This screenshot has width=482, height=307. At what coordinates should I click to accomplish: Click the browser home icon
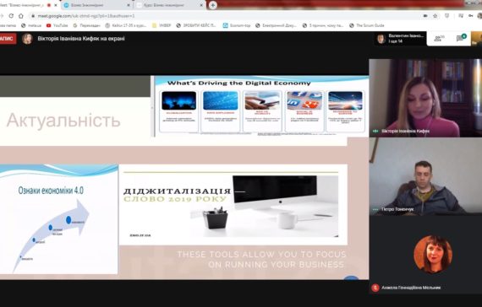pyautogui.click(x=21, y=16)
